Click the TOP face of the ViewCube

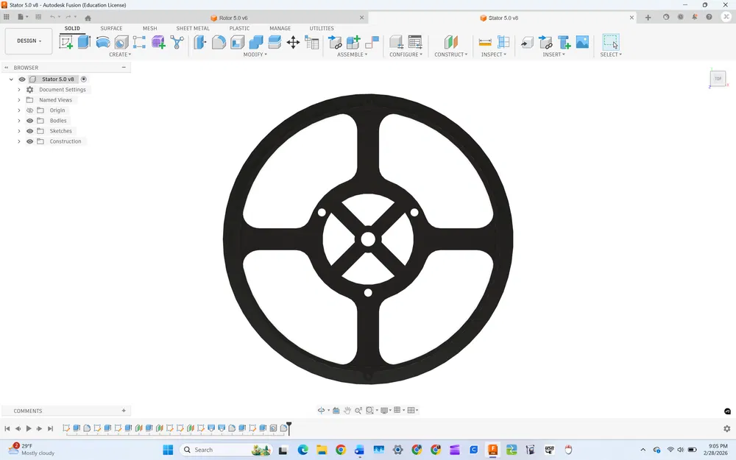point(718,79)
